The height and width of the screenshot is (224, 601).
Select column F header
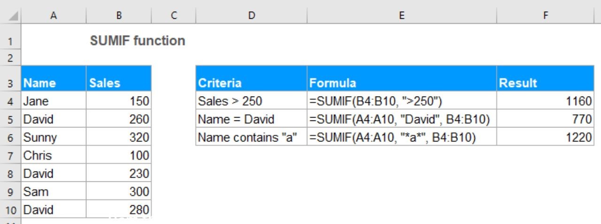click(545, 15)
